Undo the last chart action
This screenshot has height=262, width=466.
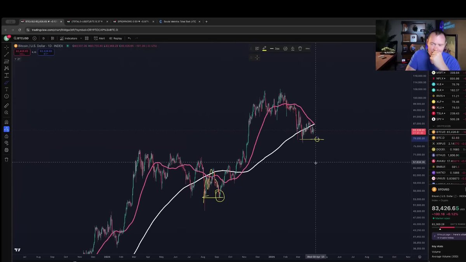129,38
